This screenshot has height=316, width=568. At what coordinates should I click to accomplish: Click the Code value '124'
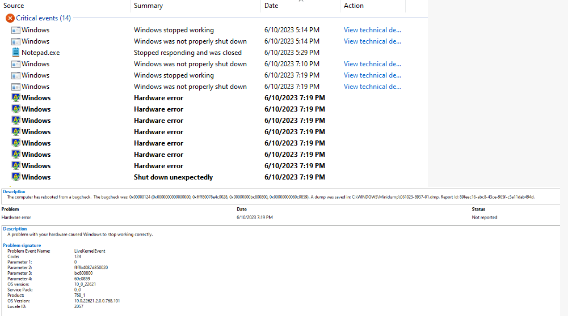click(x=78, y=257)
